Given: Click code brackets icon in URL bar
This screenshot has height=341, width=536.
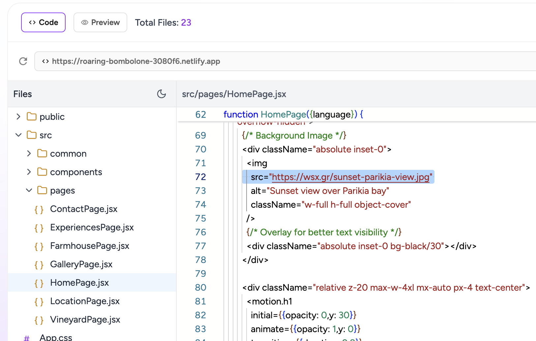Looking at the screenshot, I should [x=45, y=61].
